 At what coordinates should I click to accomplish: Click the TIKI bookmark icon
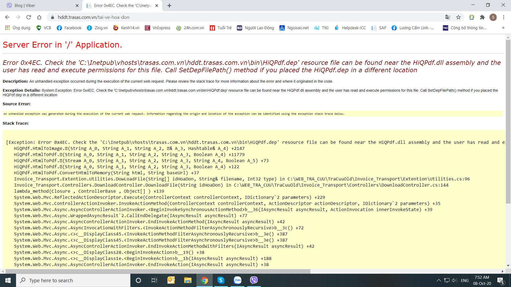click(316, 28)
